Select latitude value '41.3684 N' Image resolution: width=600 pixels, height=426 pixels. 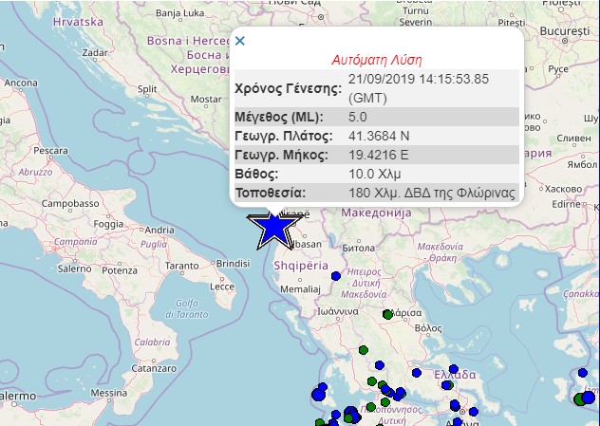click(x=379, y=136)
